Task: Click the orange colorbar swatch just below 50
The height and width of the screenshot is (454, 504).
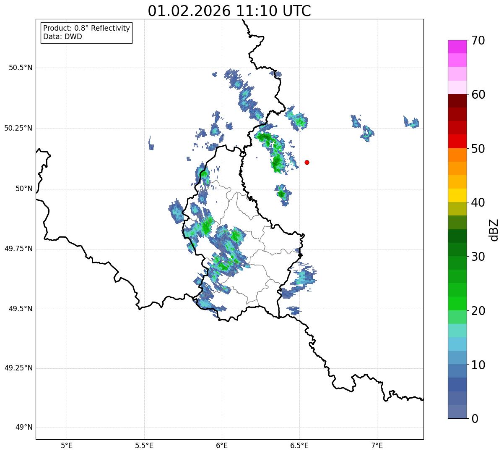Action: (457, 155)
